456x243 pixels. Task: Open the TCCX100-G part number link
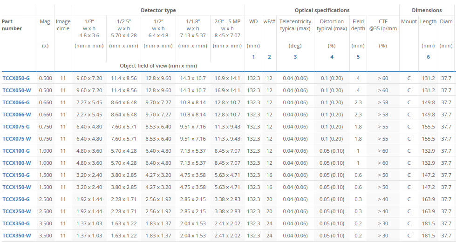16,151
